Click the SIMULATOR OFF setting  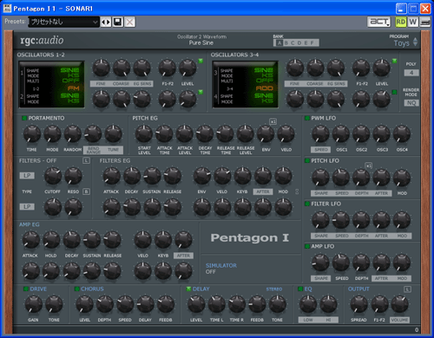(x=211, y=272)
